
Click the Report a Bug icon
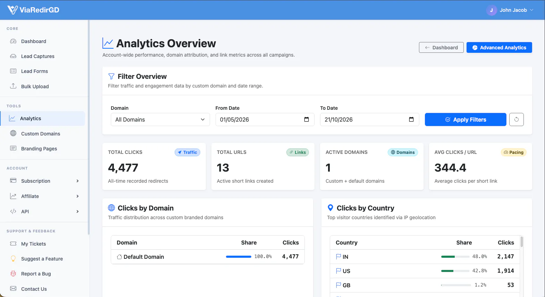[13, 273]
